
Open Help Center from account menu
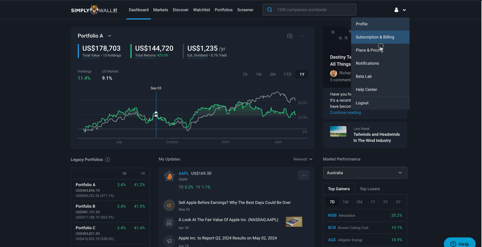tap(380, 89)
